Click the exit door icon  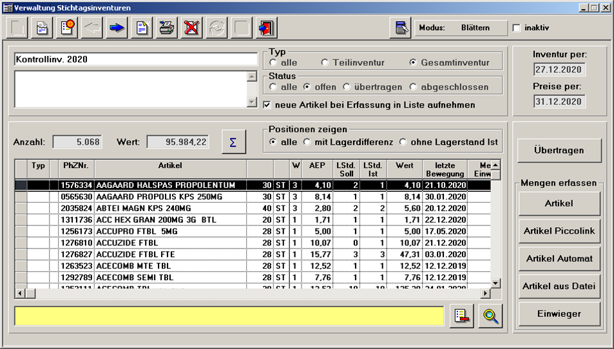click(265, 28)
